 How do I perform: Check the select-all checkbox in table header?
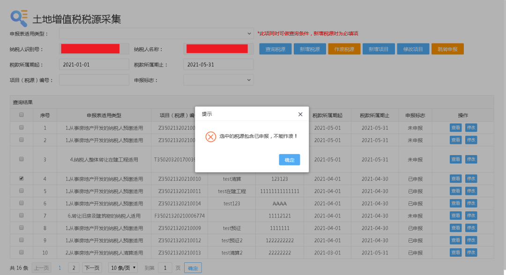click(21, 115)
